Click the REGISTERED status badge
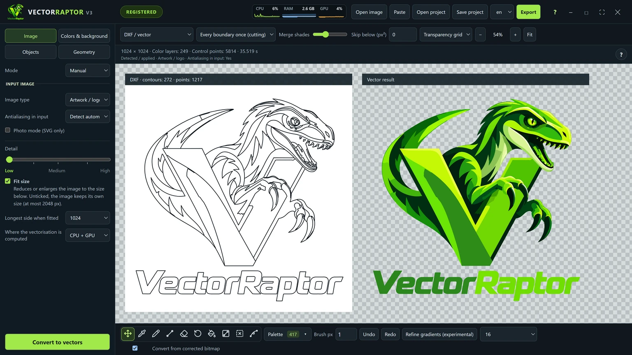 pyautogui.click(x=141, y=12)
